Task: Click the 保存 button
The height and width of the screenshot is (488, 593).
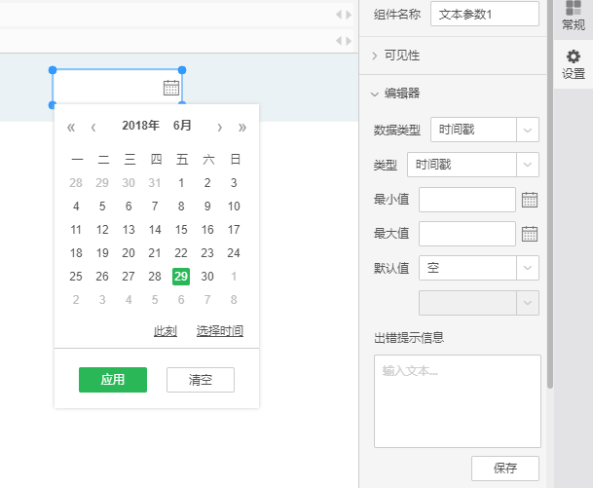Action: (x=505, y=469)
